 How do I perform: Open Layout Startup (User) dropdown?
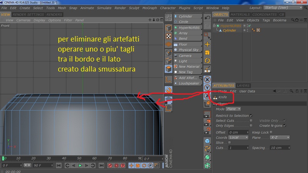(283, 8)
